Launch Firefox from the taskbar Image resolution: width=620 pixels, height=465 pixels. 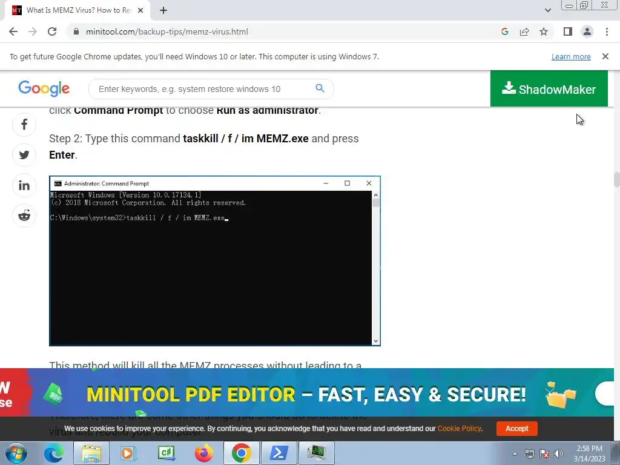coord(203,453)
